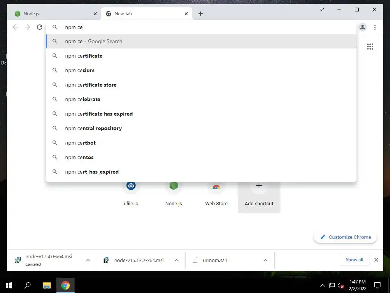Screen dimensions: 390x293
Task: Open the muted volume tray icon
Action: point(340,285)
